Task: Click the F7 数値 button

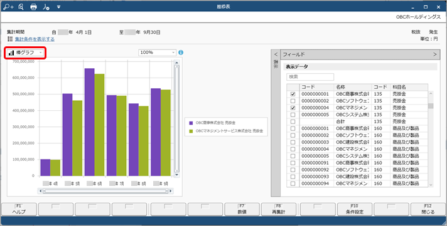Action: (242, 210)
